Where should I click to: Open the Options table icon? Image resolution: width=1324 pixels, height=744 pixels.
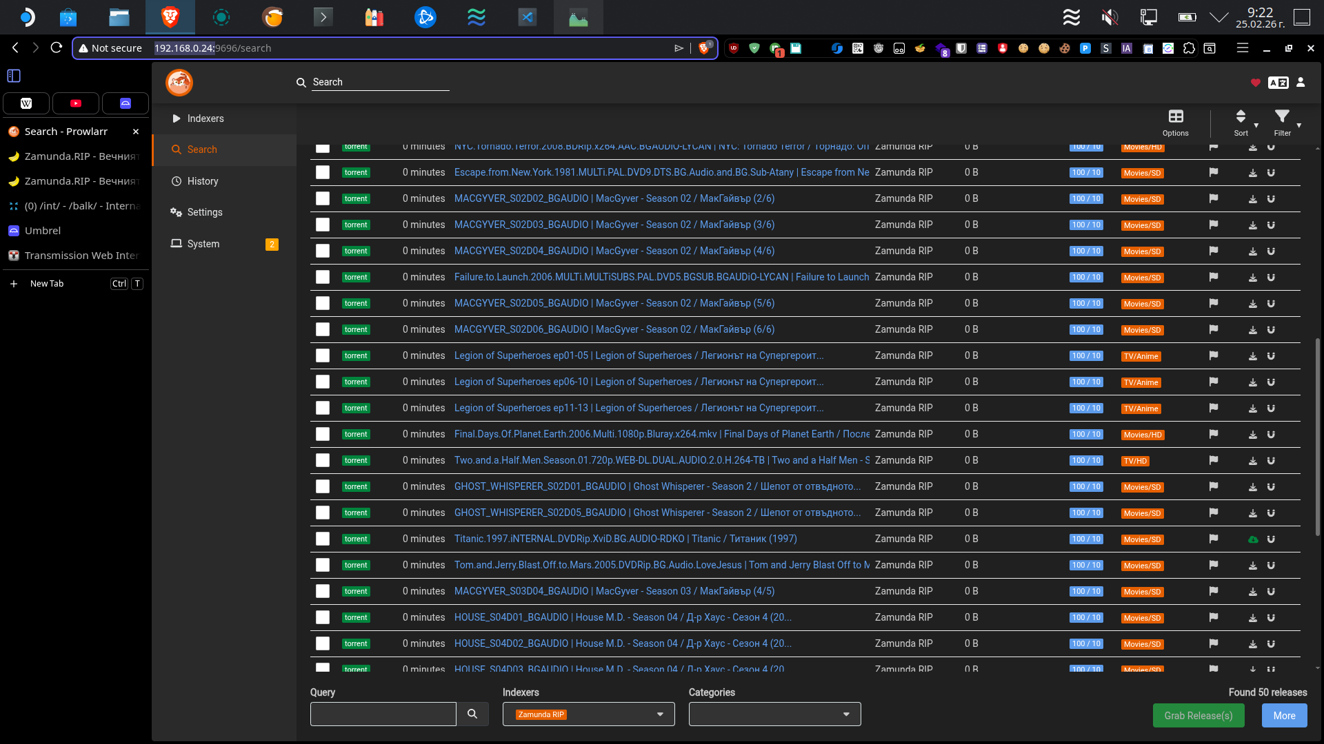1175,117
